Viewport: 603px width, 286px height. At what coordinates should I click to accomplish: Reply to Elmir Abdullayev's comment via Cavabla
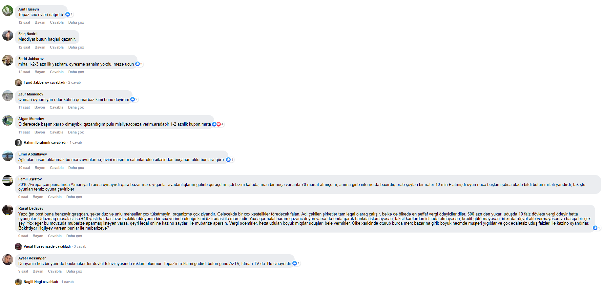click(57, 168)
